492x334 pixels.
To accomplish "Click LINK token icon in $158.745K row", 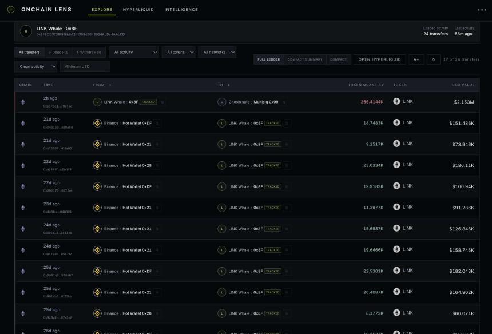I will [396, 249].
